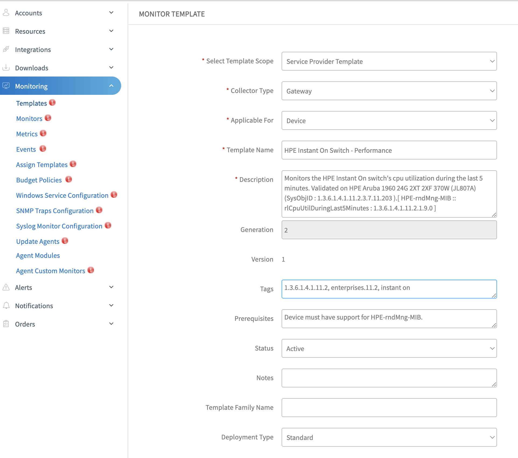This screenshot has width=518, height=458.
Task: Expand the Accounts menu chevron
Action: tap(111, 13)
